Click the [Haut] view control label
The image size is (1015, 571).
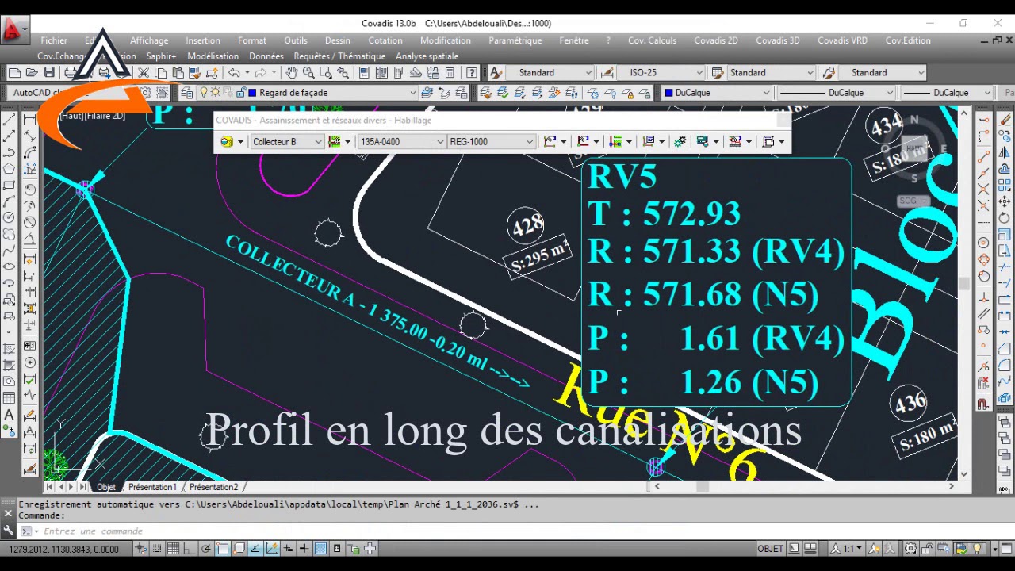click(72, 116)
